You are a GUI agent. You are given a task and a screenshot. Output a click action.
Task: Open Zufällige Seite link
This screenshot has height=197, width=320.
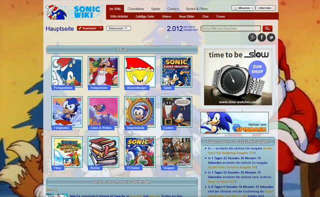click(x=144, y=16)
